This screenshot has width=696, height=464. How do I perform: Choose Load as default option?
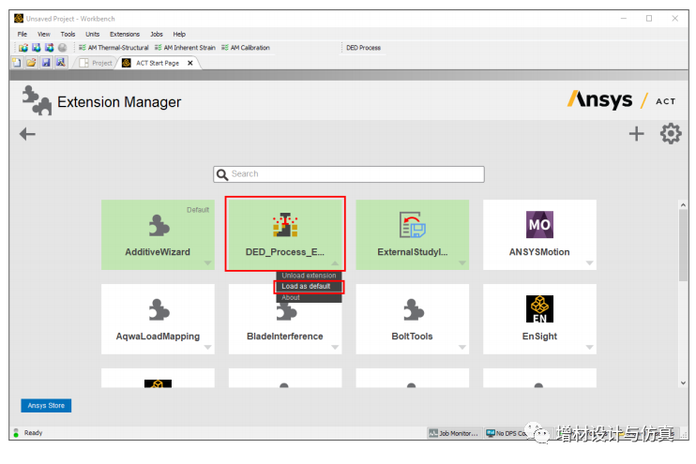[309, 287]
